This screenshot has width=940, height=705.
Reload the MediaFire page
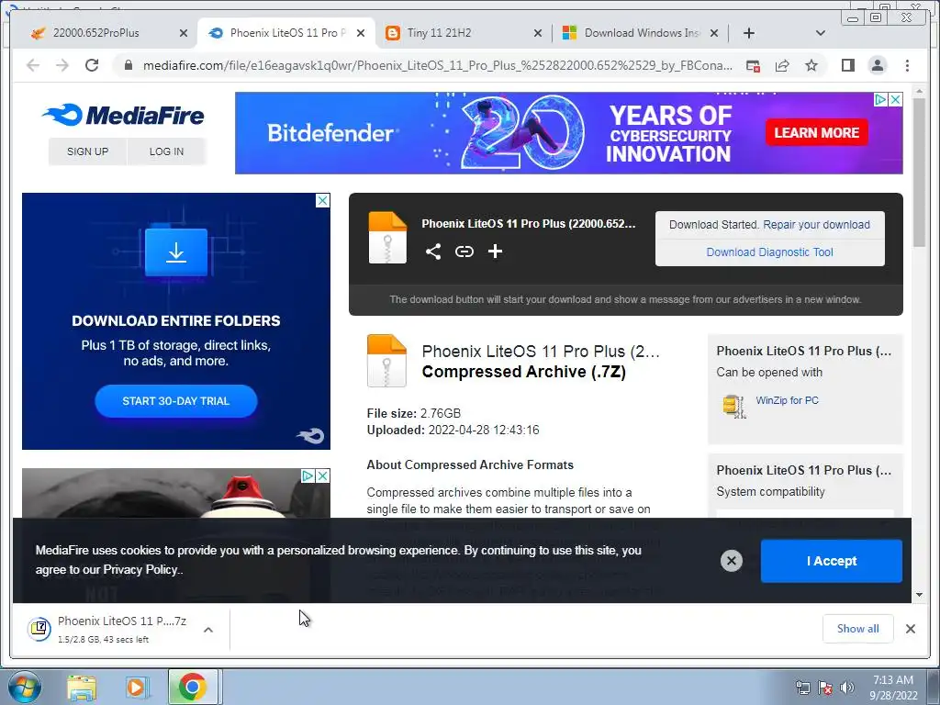click(92, 65)
